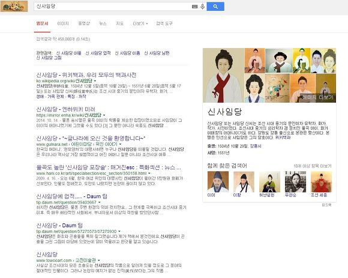
Task: Click the Google doodle logo
Action: pyautogui.click(x=14, y=6)
